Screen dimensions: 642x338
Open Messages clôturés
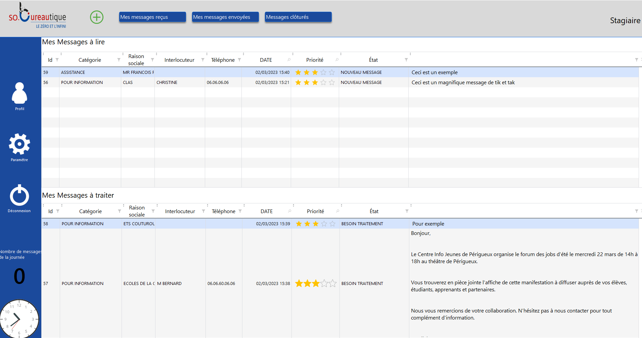click(x=298, y=17)
